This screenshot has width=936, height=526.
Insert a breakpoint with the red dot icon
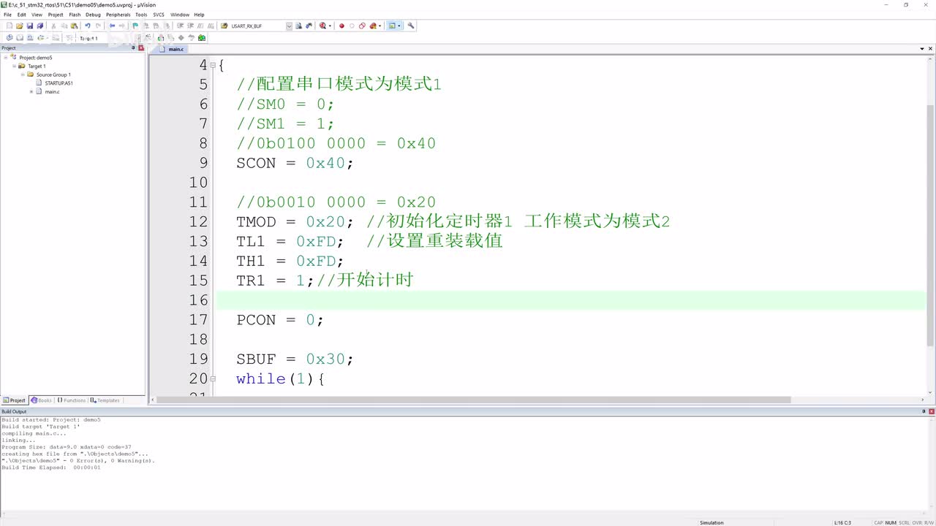click(341, 26)
